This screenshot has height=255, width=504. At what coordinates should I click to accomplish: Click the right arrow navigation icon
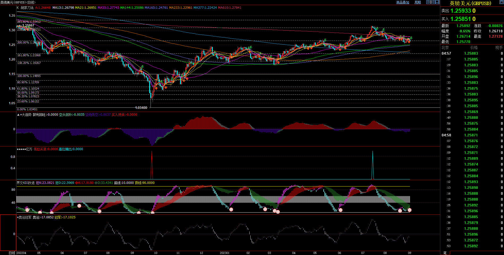pos(433,2)
